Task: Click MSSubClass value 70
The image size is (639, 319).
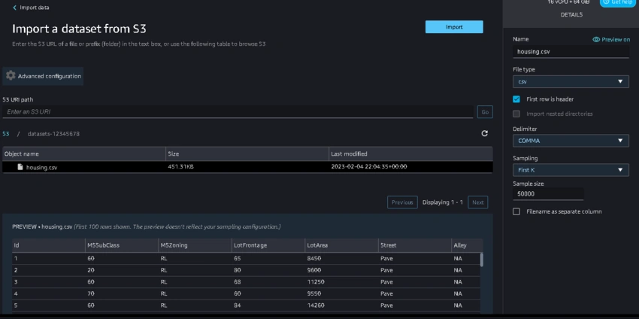Action: click(x=90, y=293)
